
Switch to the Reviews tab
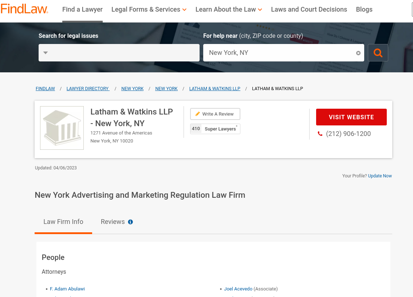click(113, 222)
